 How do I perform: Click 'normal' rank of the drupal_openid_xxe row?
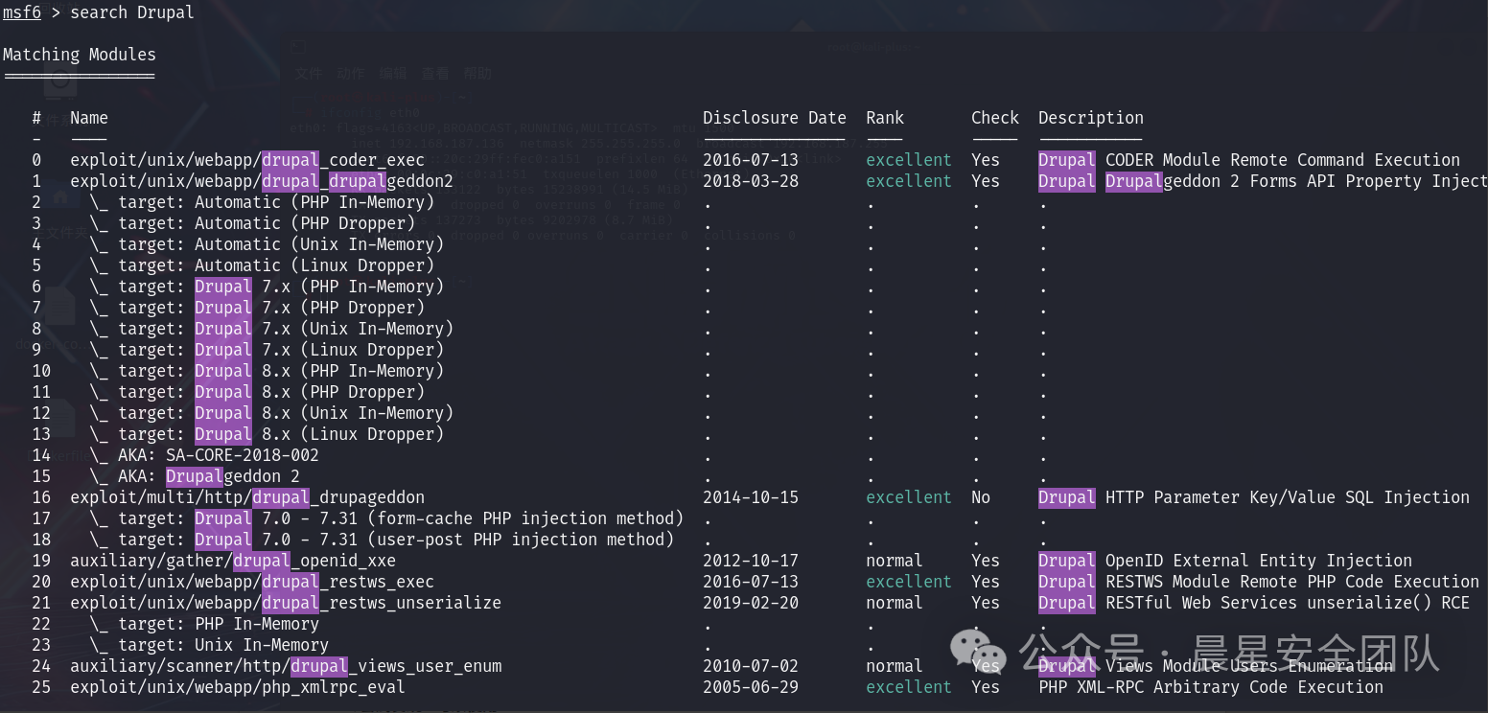tap(895, 561)
